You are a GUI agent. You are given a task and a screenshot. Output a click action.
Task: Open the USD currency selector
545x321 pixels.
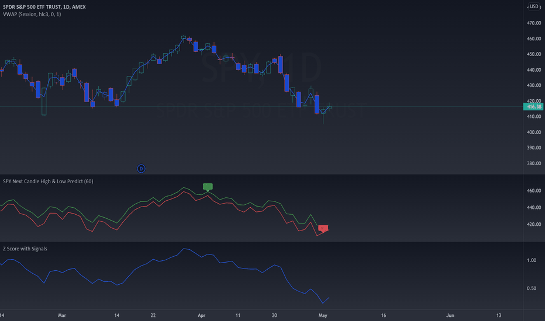533,6
